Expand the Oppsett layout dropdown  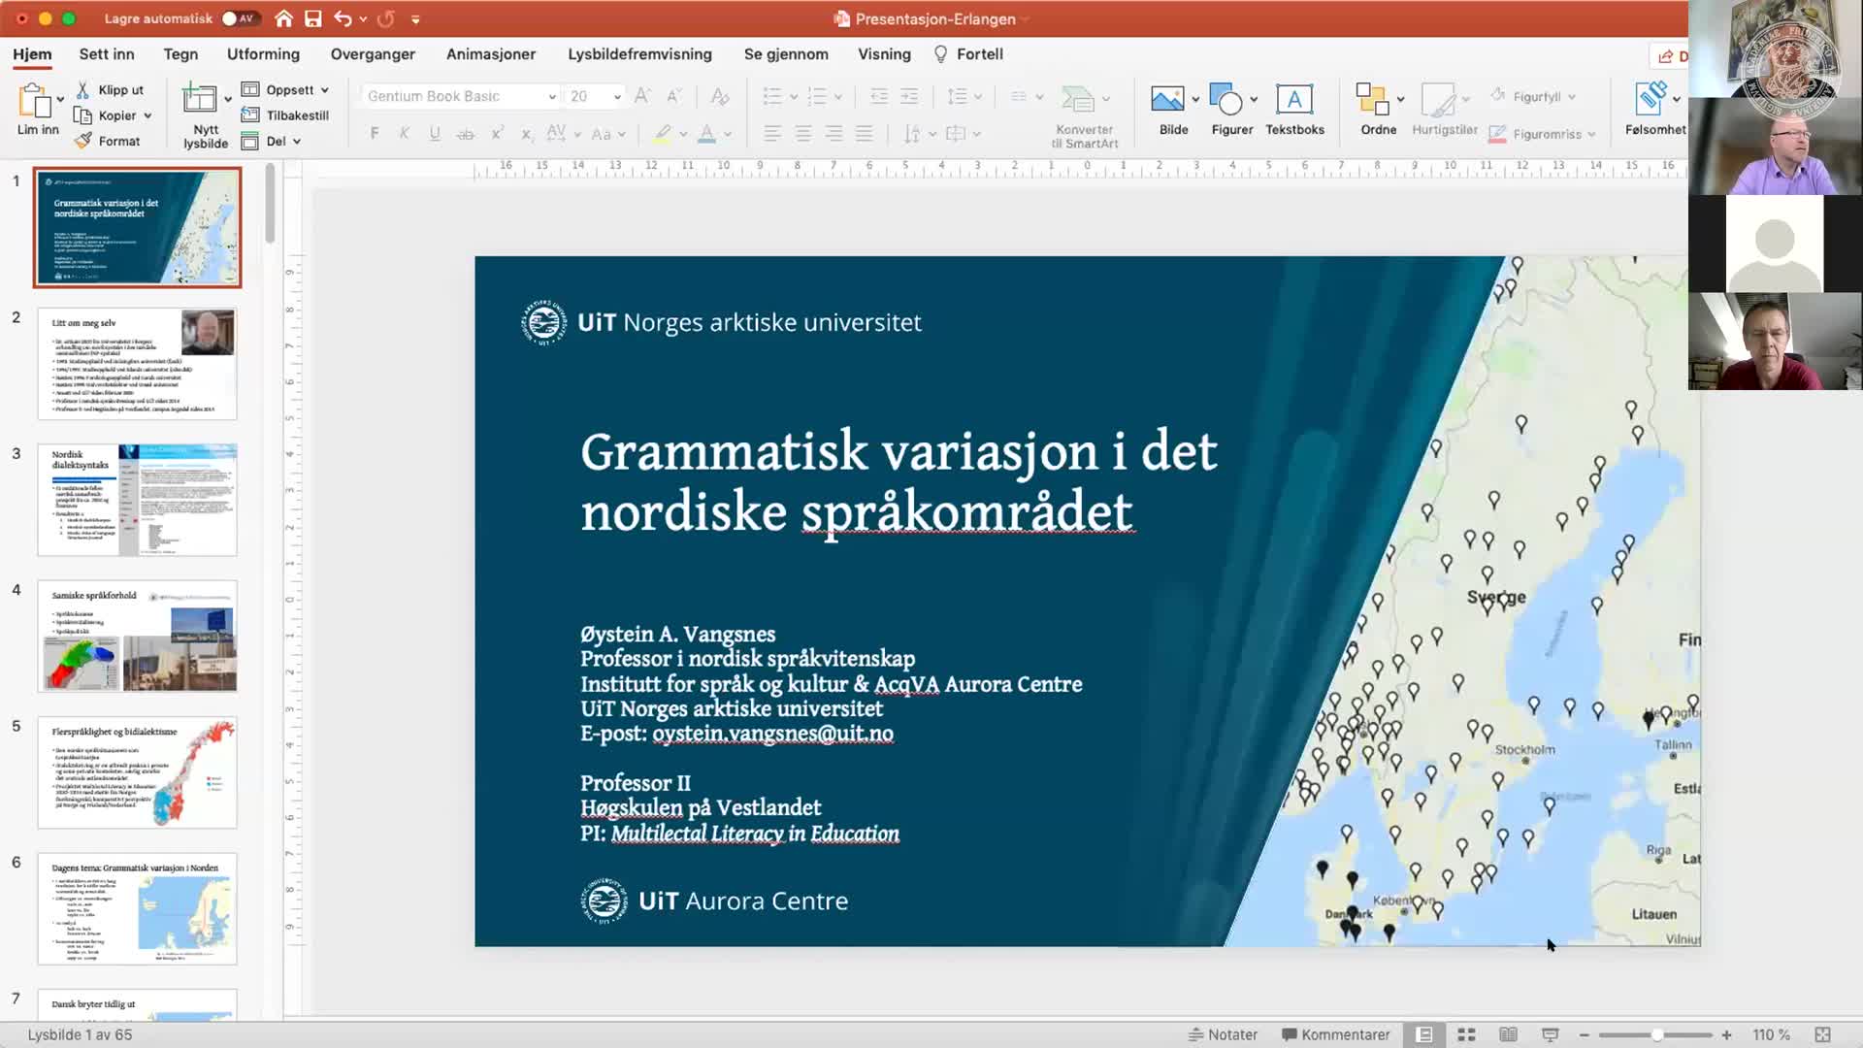point(324,90)
